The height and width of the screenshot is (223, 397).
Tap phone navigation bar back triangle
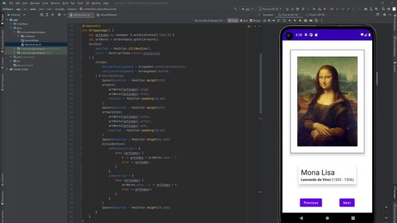coord(301,218)
